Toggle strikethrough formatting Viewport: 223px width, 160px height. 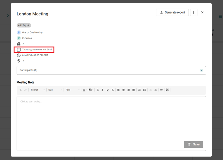pos(112,90)
